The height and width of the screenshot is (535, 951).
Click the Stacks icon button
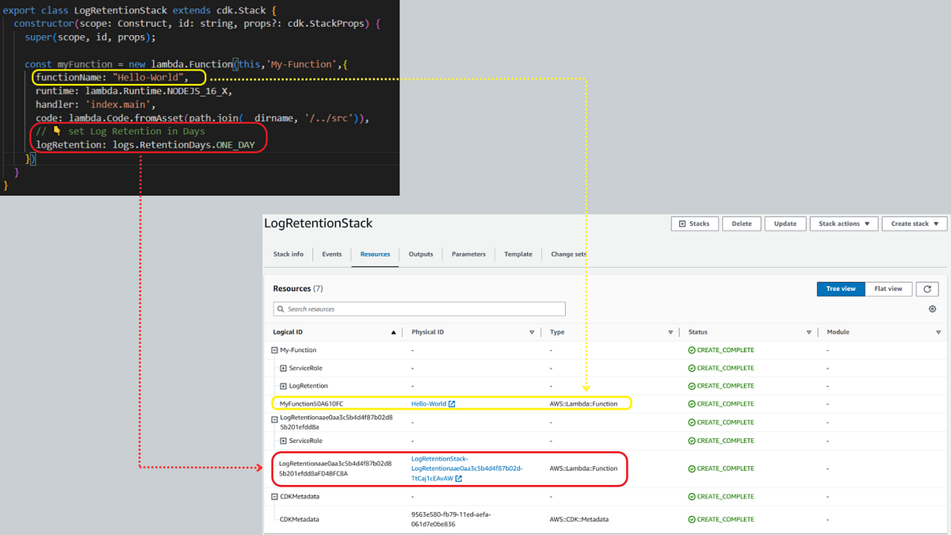coord(694,224)
